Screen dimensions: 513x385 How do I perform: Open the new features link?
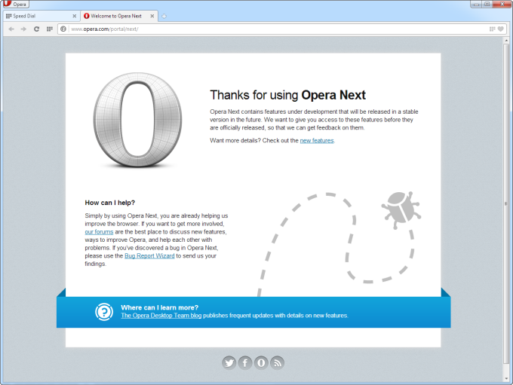pyautogui.click(x=317, y=141)
